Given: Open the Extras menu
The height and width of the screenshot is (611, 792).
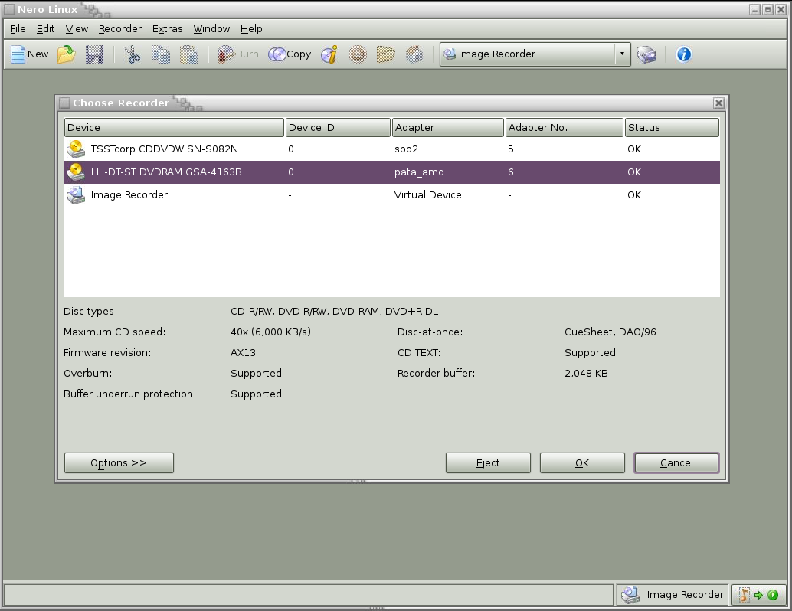Looking at the screenshot, I should click(x=168, y=29).
